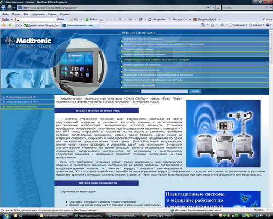The height and width of the screenshot is (219, 273).
Task: Click the Medtronic Sofamor Danek logo
Action: tap(28, 43)
